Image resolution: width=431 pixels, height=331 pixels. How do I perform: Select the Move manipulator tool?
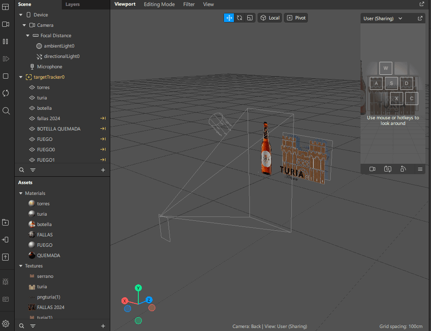pos(229,18)
